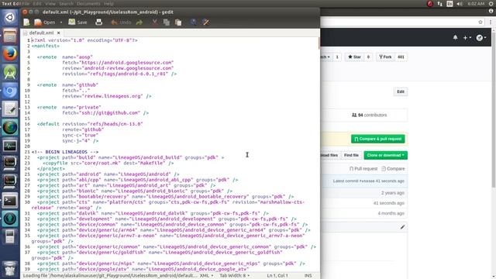Star the repository on GitHub
This screenshot has height=279, width=496.
click(354, 57)
